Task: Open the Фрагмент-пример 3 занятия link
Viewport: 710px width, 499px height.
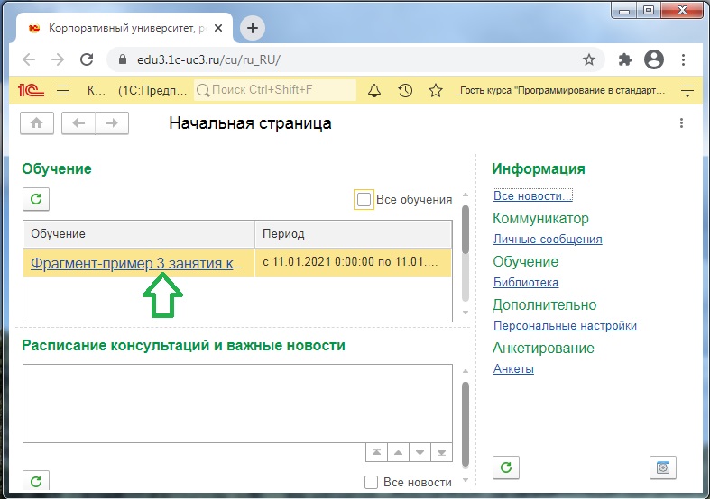Action: [x=136, y=263]
